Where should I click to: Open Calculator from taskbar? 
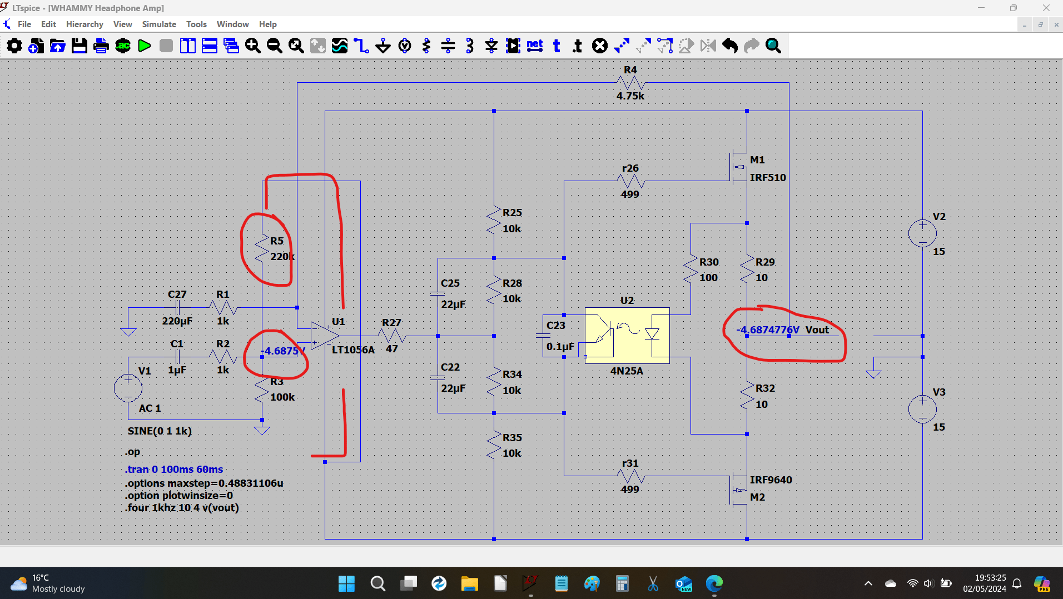pos(622,583)
